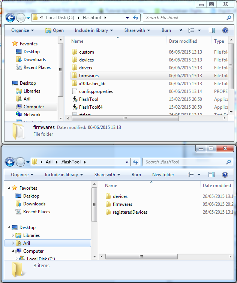Show more toolbar commands chevron in Flashtool window
Screen dimensions: 237x283
tap(181, 30)
